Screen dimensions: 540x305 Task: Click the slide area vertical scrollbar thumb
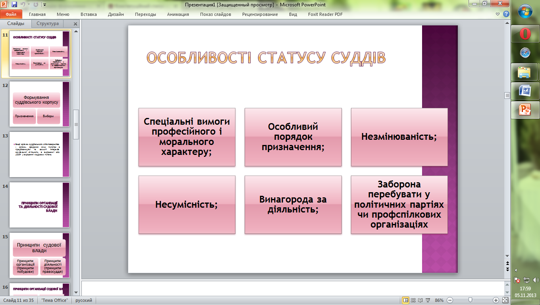click(x=507, y=95)
